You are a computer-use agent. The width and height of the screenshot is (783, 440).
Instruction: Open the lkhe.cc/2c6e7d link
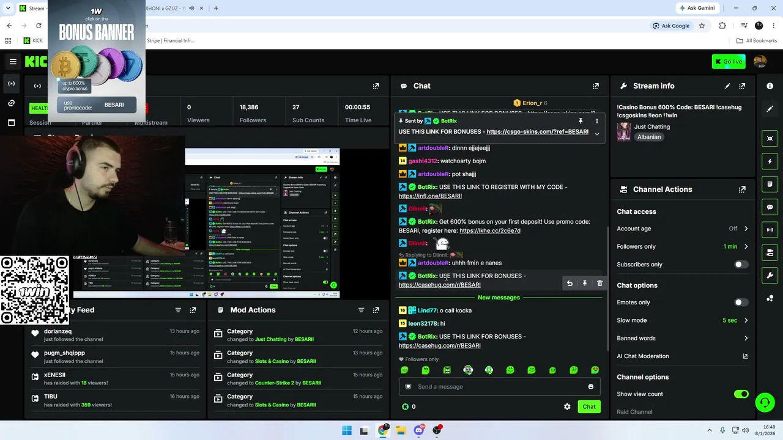490,231
